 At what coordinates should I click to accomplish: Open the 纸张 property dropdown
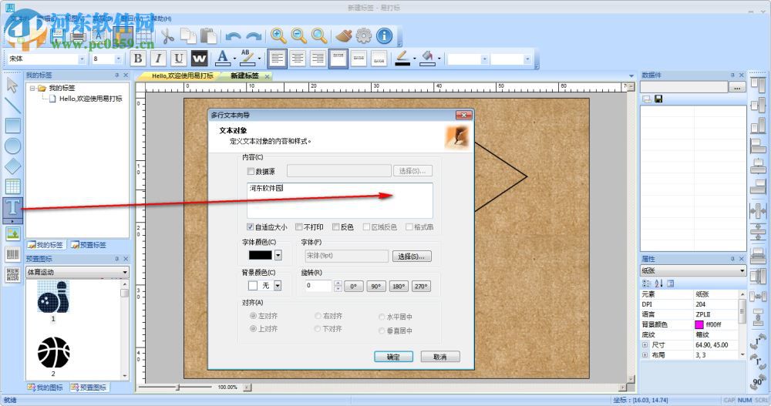(742, 271)
